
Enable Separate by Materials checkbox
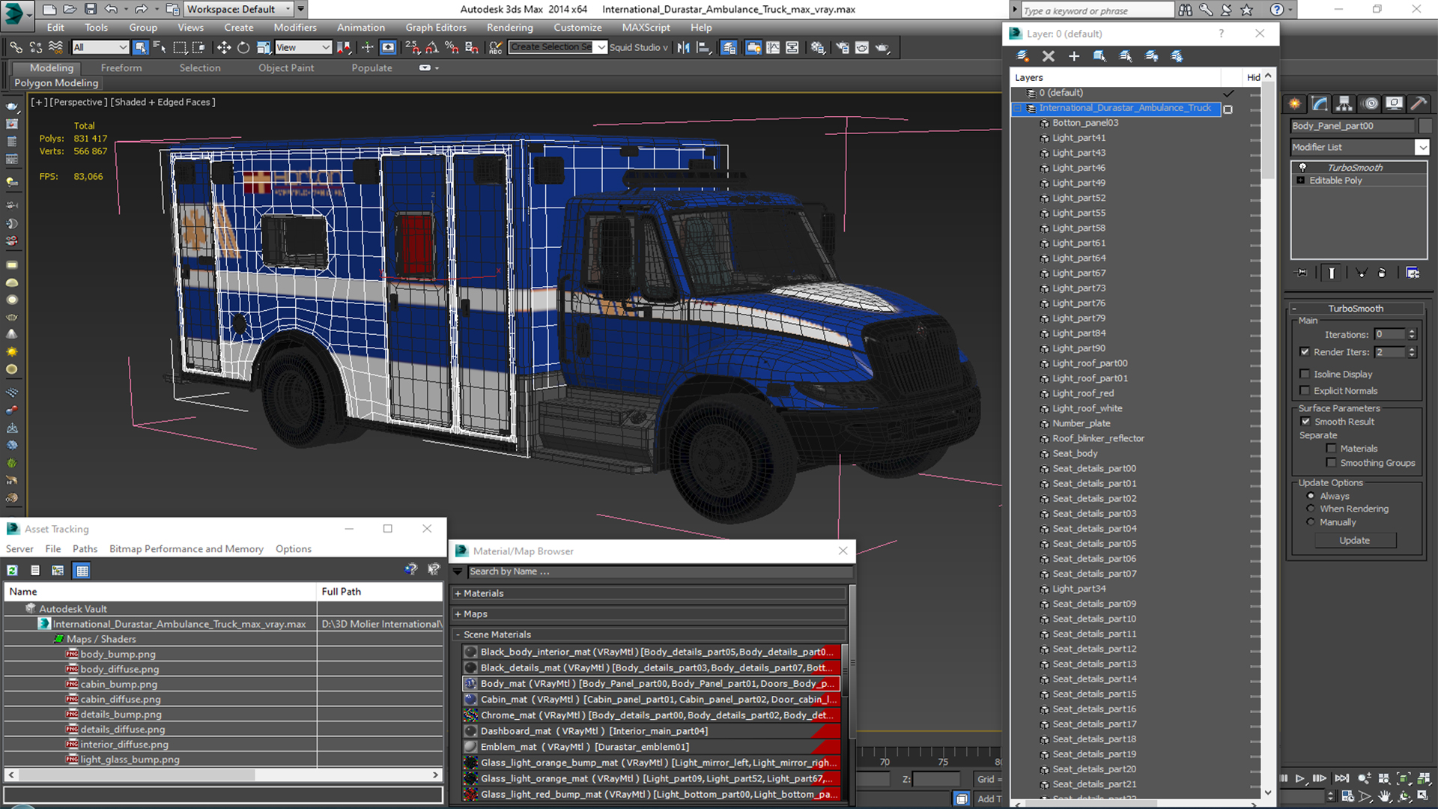(x=1331, y=449)
